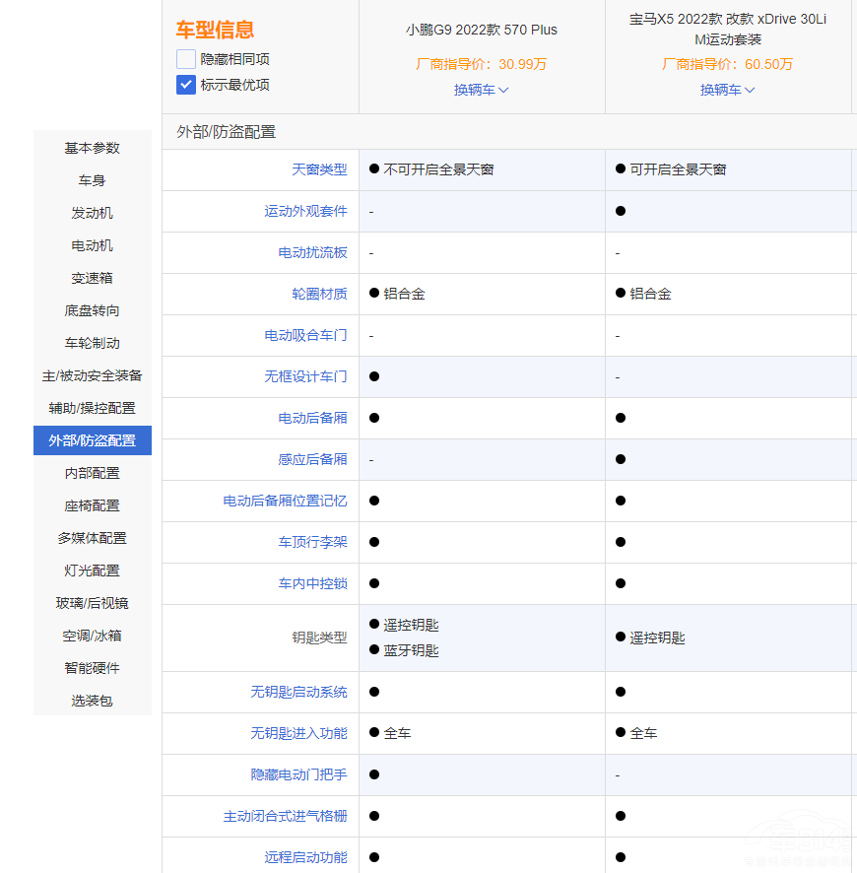The image size is (857, 873).
Task: Click 宝马X5 2022款 model title
Action: [727, 30]
